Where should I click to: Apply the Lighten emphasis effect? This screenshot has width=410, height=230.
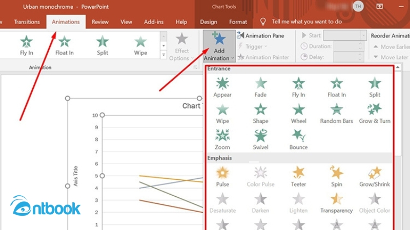pyautogui.click(x=298, y=203)
